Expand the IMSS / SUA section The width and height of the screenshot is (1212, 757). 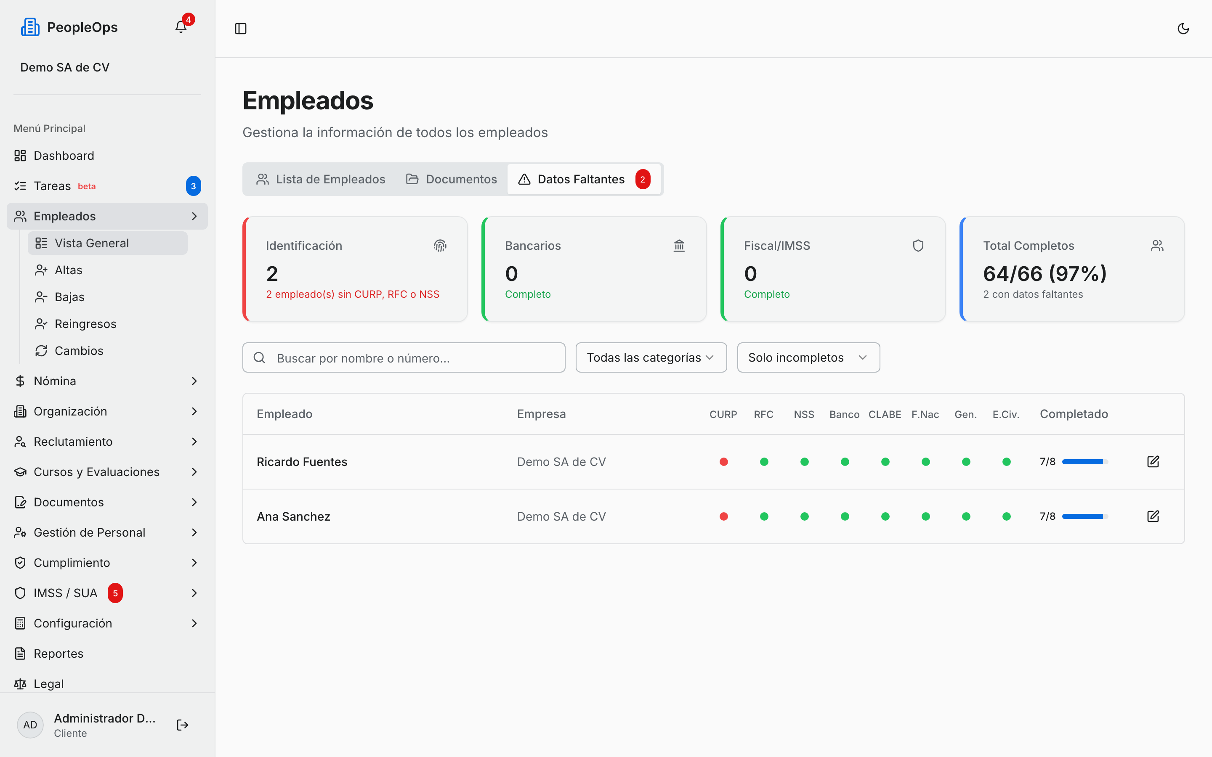click(x=107, y=593)
